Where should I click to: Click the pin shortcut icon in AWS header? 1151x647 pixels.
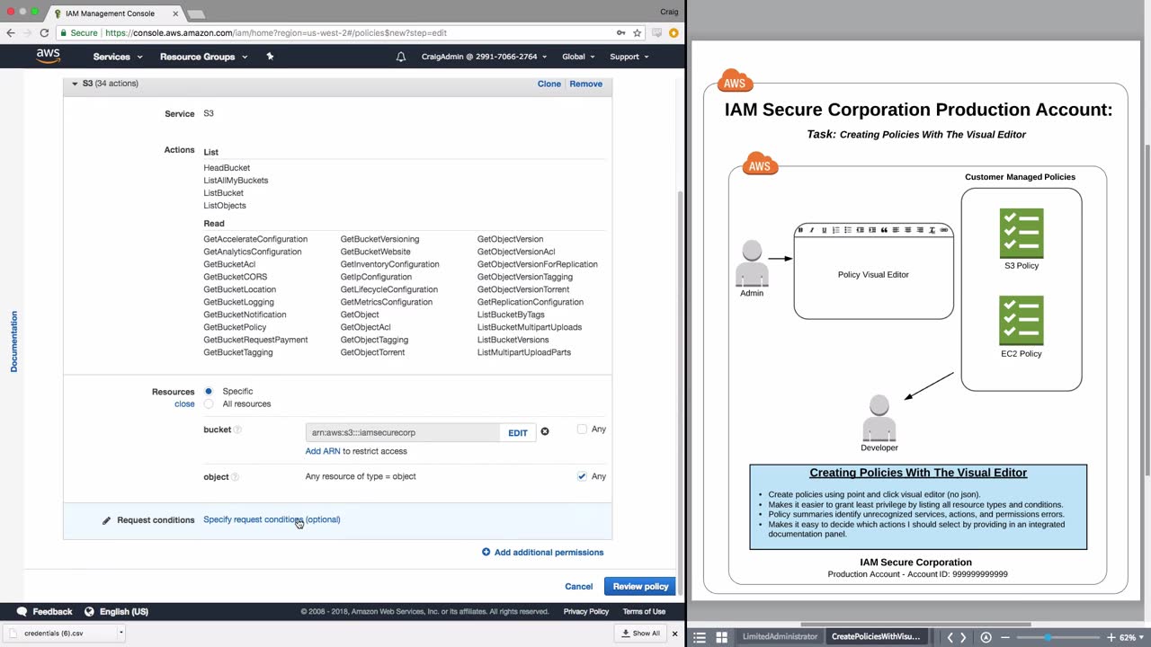(x=270, y=56)
